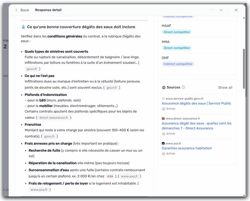Open Direct Assurance démarches article link
The width and height of the screenshot is (250, 201).
[x=197, y=126]
